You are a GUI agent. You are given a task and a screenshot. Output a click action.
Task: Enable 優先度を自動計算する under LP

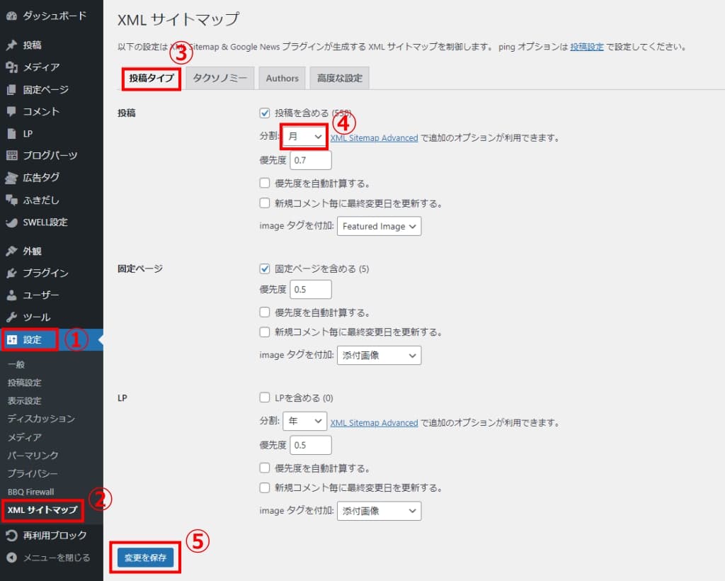(x=265, y=468)
